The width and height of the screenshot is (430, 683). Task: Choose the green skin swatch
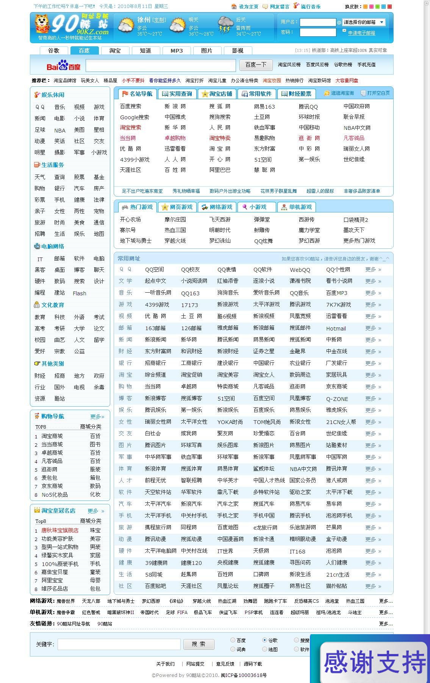click(x=377, y=6)
